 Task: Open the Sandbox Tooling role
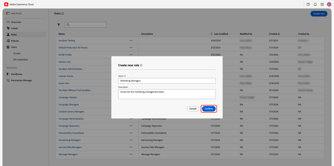67,40
